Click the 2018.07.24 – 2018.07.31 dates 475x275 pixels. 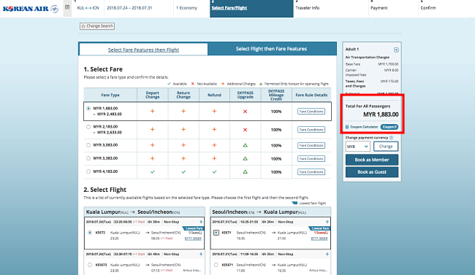tap(129, 8)
